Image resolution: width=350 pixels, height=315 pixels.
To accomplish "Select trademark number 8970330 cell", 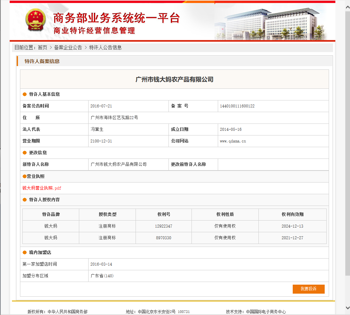I will pyautogui.click(x=164, y=238).
